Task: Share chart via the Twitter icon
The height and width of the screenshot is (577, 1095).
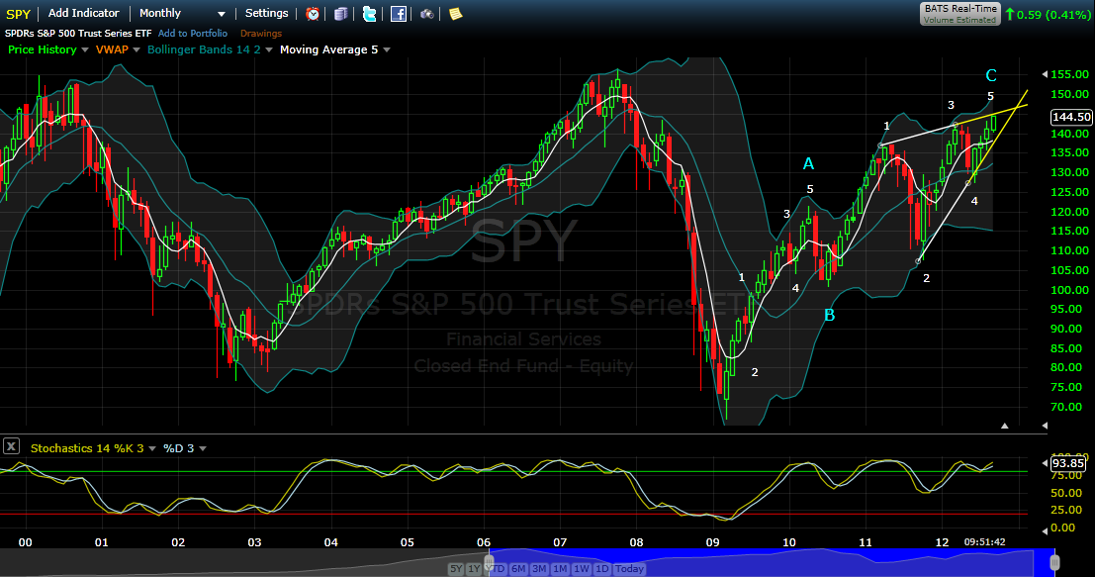Action: pyautogui.click(x=369, y=14)
